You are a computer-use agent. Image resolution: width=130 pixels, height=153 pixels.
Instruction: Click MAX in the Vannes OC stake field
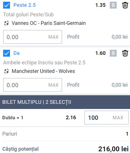coord(53,37)
